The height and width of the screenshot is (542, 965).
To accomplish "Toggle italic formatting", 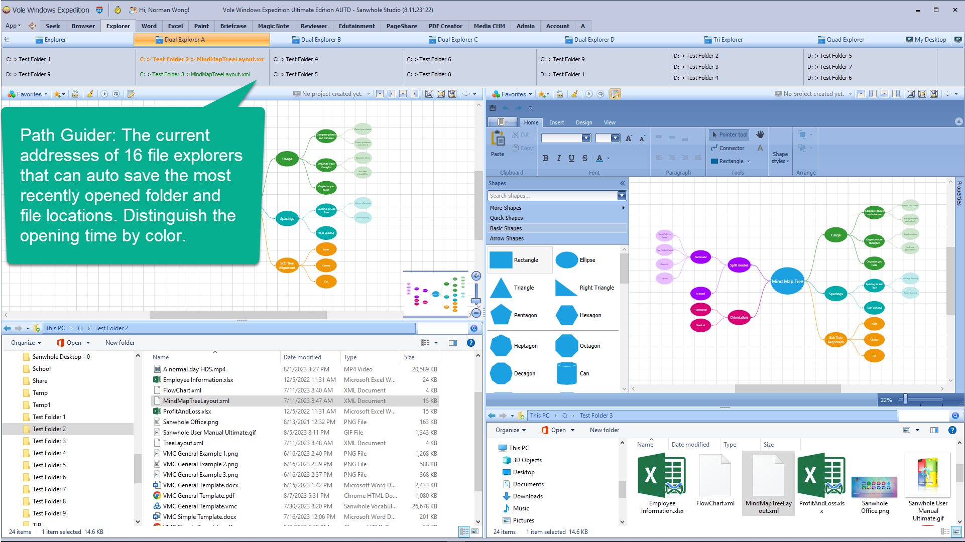I will [558, 159].
